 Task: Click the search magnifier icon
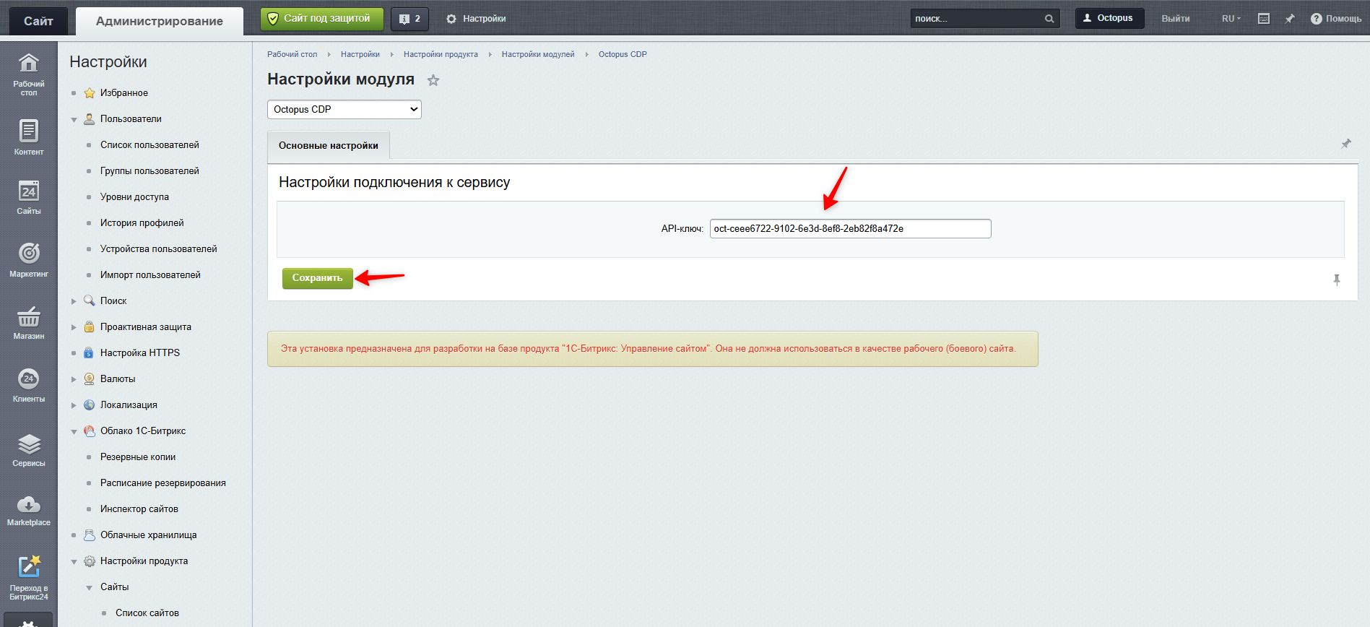pos(1049,19)
